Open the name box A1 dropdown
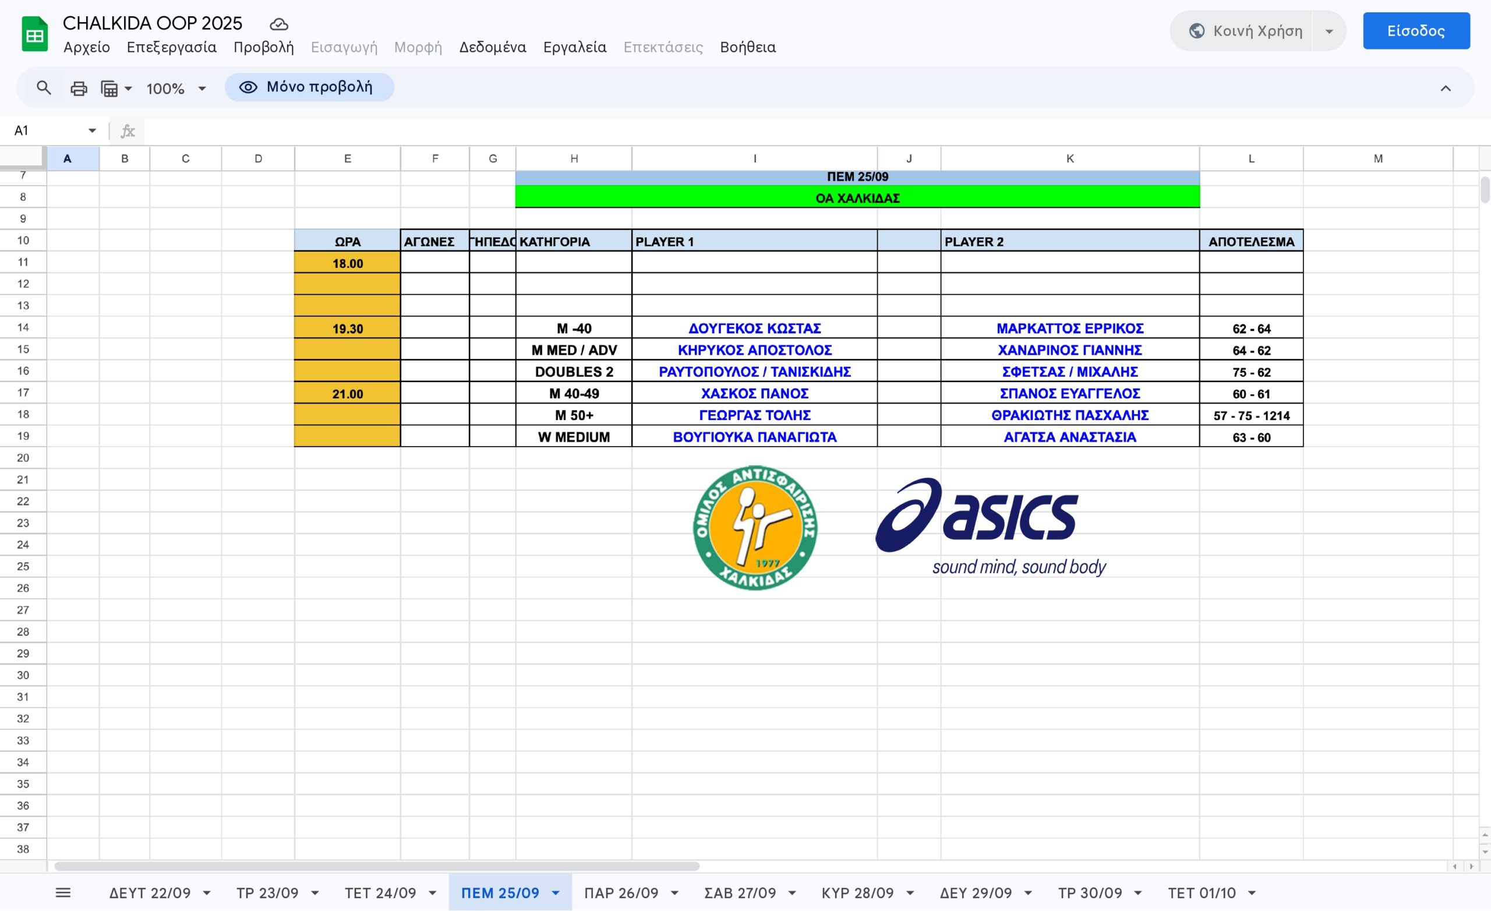Viewport: 1491px width, 911px height. tap(92, 130)
